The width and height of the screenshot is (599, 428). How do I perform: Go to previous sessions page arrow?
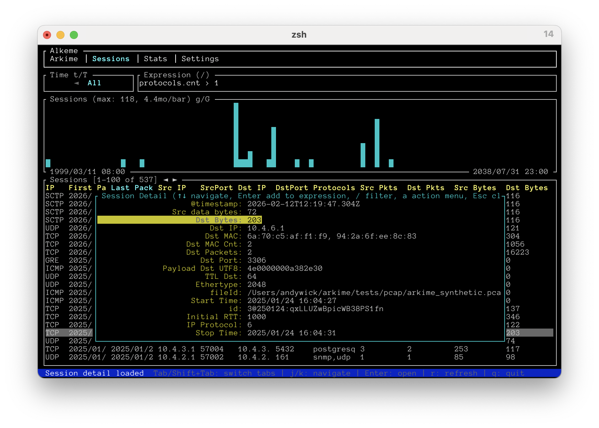click(166, 180)
